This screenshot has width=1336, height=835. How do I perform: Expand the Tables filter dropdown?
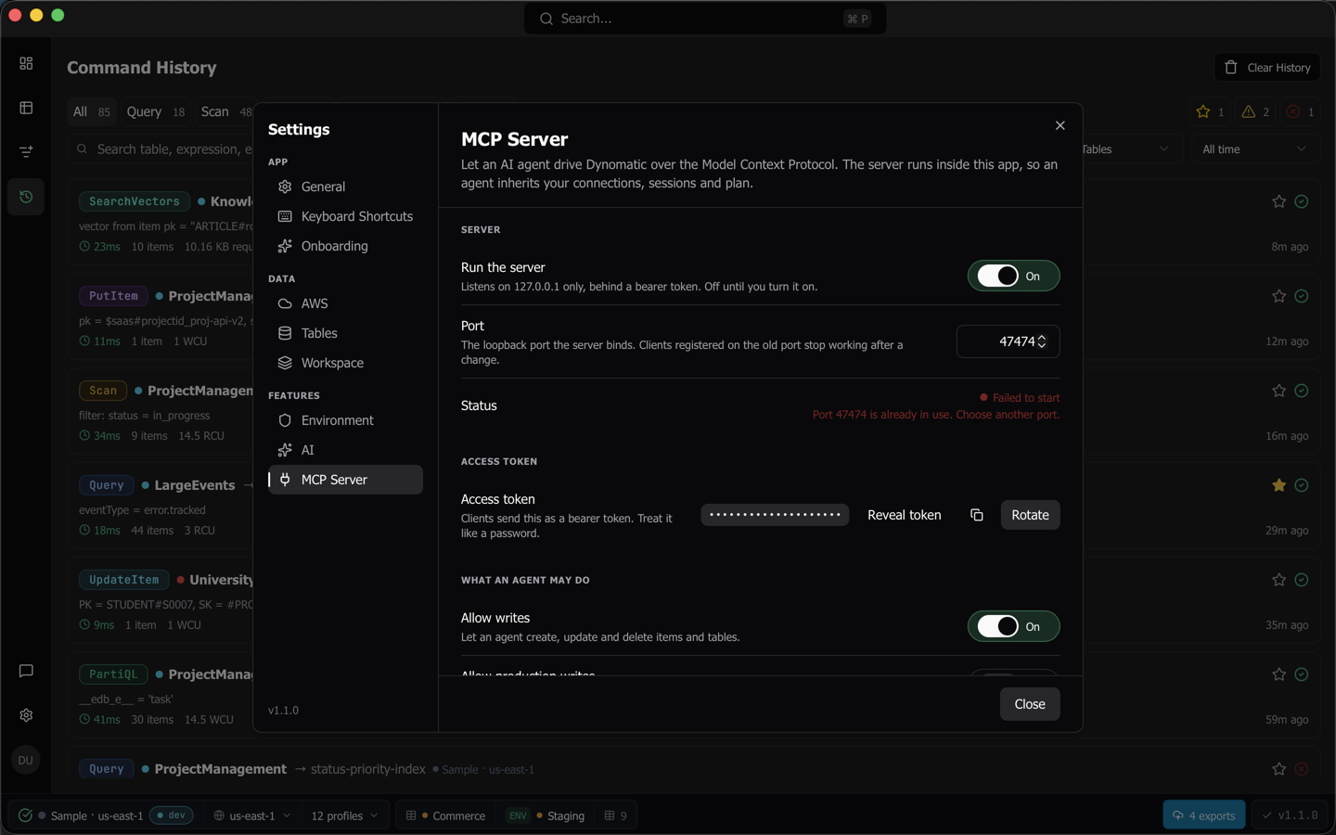pos(1124,149)
